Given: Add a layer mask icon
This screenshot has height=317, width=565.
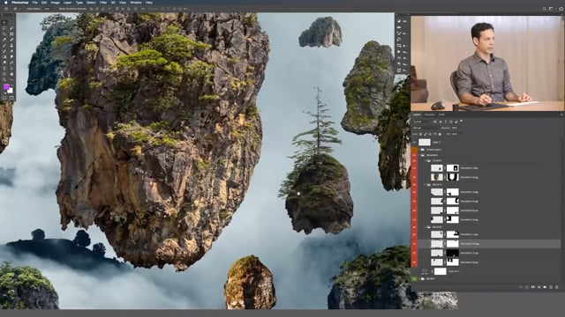Looking at the screenshot, I should click(x=532, y=287).
